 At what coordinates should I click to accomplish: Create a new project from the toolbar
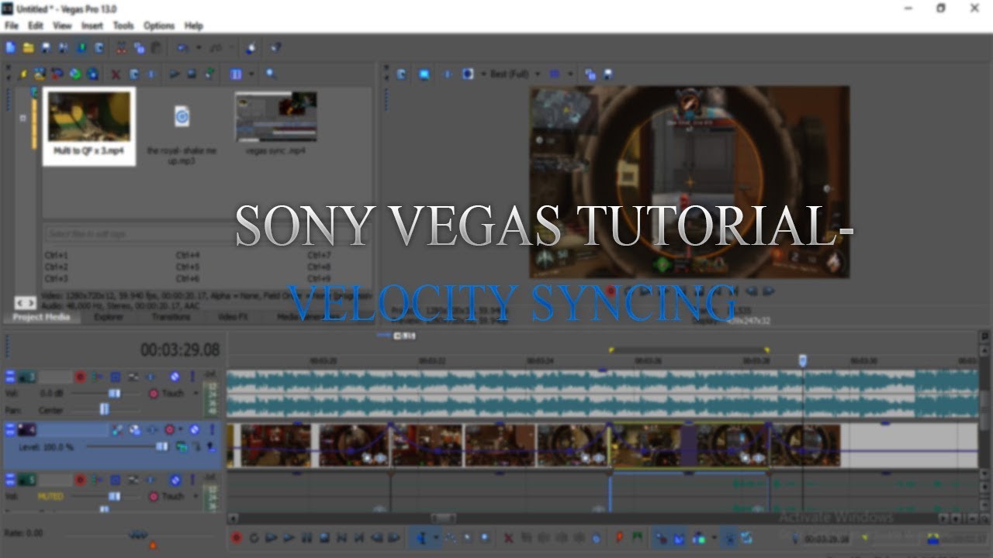point(10,47)
